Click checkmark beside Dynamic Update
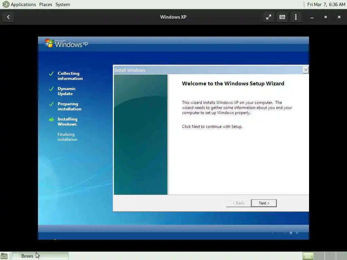The height and width of the screenshot is (260, 347). pos(52,89)
